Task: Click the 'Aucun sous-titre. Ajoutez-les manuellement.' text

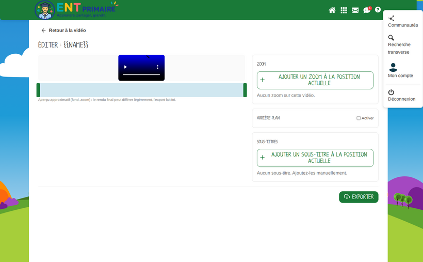Action: point(302,173)
